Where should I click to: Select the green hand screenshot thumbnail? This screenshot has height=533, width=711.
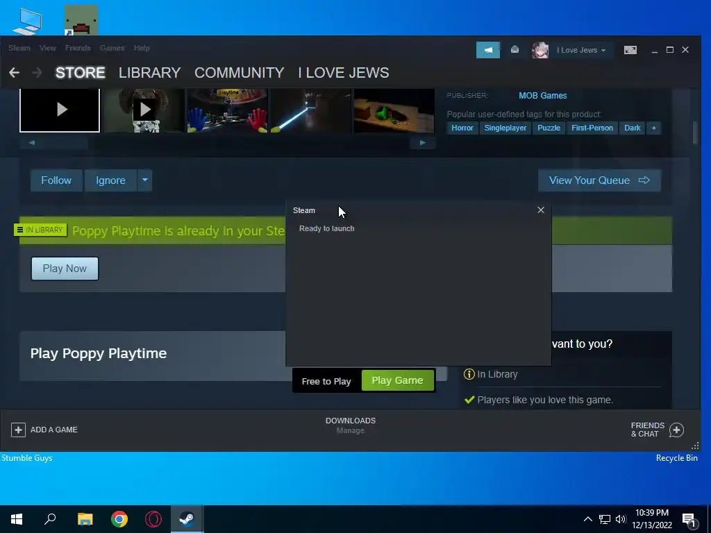pos(394,110)
